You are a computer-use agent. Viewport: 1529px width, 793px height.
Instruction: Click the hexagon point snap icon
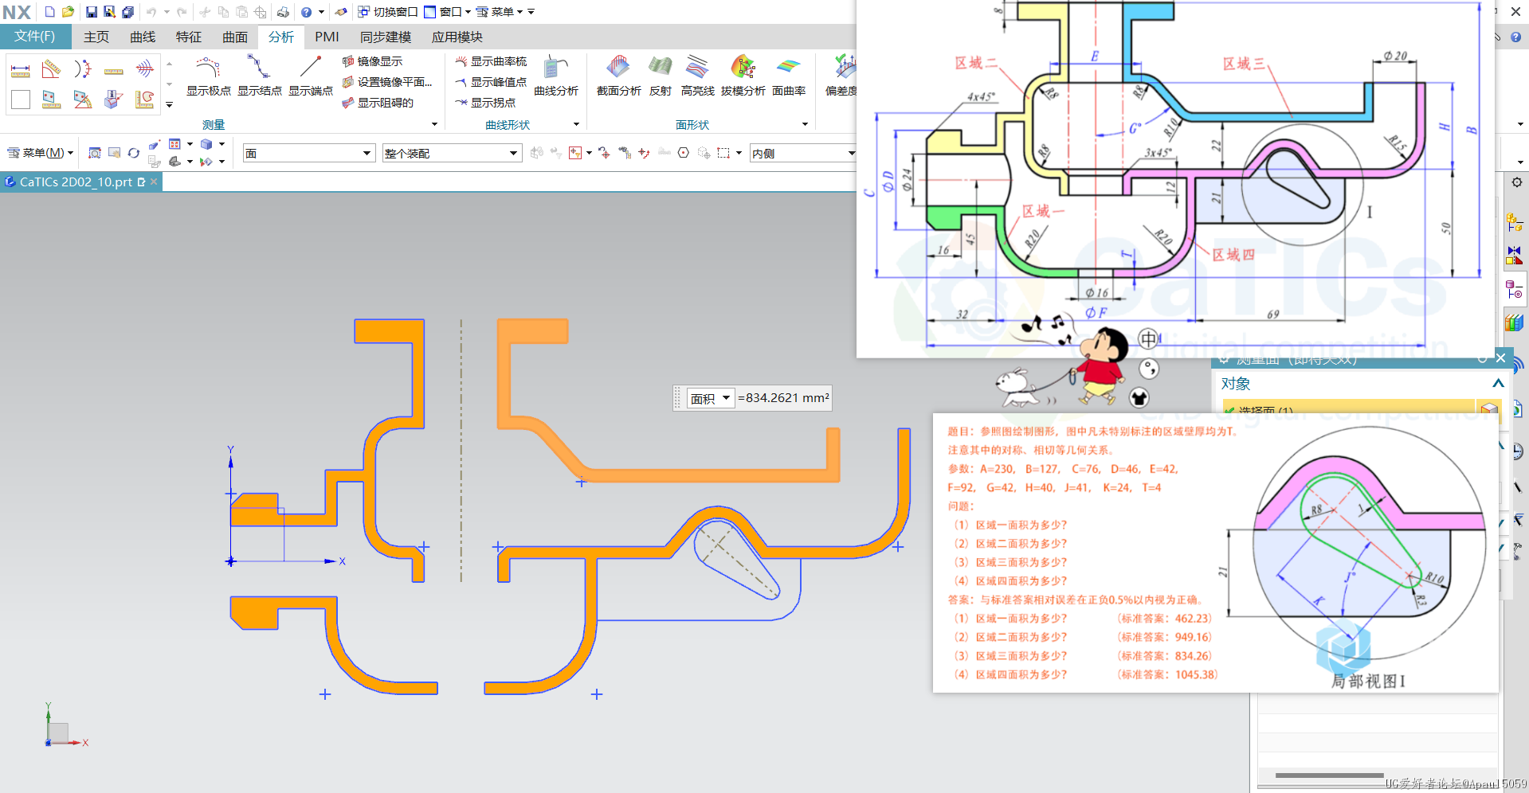[x=684, y=153]
